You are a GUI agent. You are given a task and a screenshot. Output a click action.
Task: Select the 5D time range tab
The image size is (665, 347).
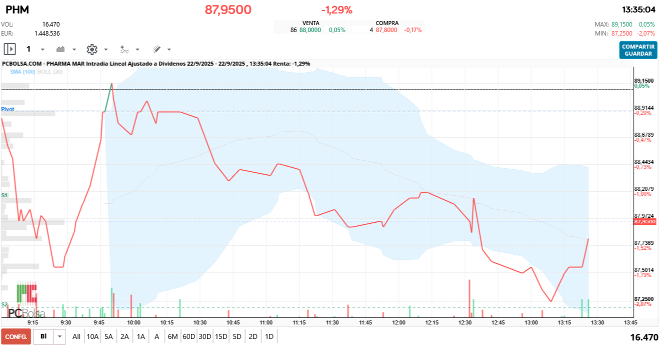tap(237, 336)
